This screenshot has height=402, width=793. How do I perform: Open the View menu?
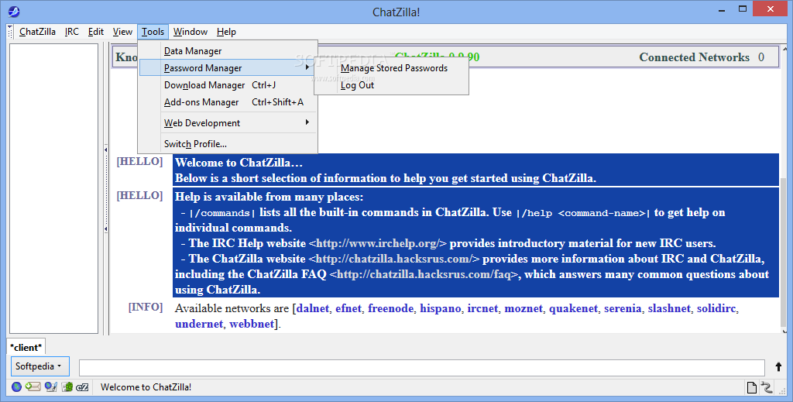(x=122, y=32)
